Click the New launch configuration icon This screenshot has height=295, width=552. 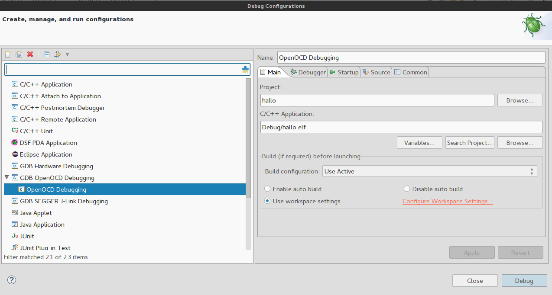point(7,54)
